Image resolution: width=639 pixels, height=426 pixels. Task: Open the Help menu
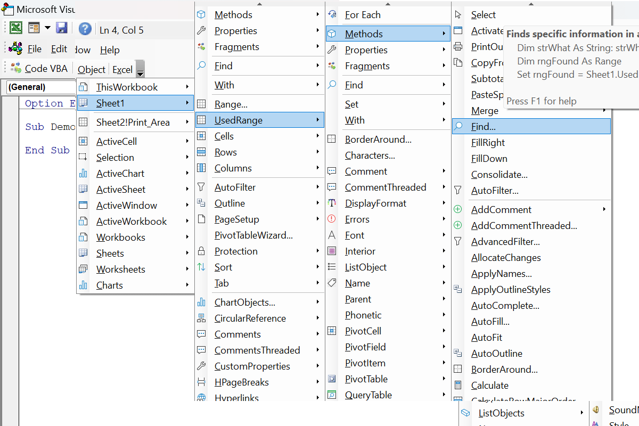click(110, 50)
